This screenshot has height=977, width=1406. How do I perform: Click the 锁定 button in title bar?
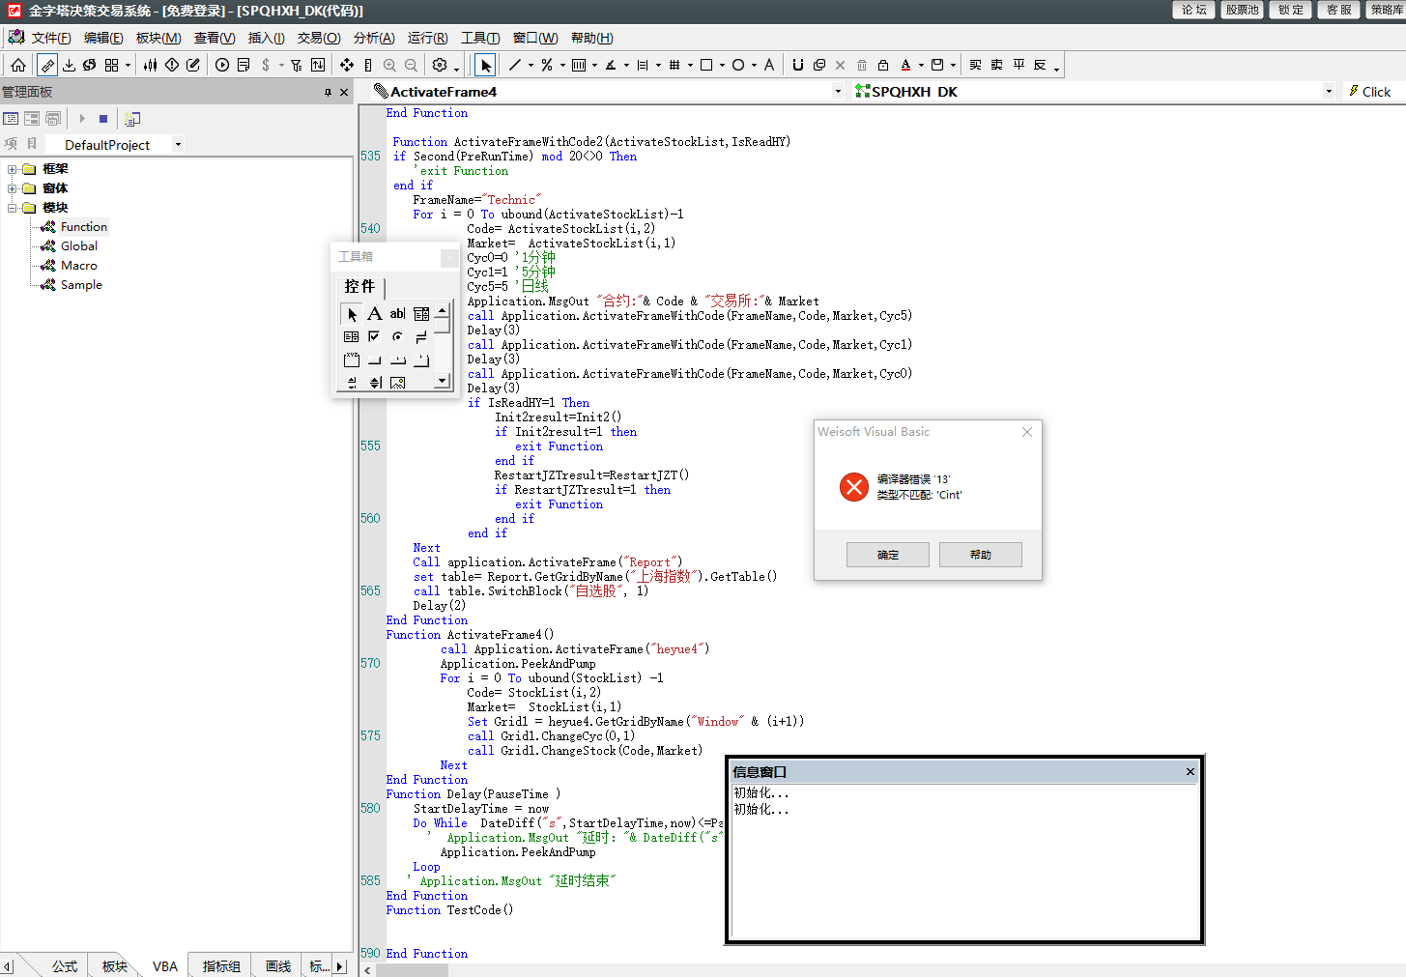pyautogui.click(x=1291, y=10)
